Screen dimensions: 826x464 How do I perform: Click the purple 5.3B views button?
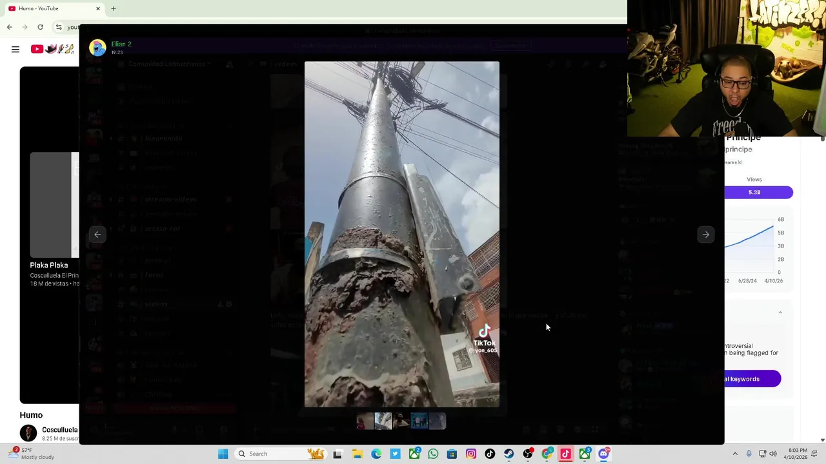tap(758, 192)
